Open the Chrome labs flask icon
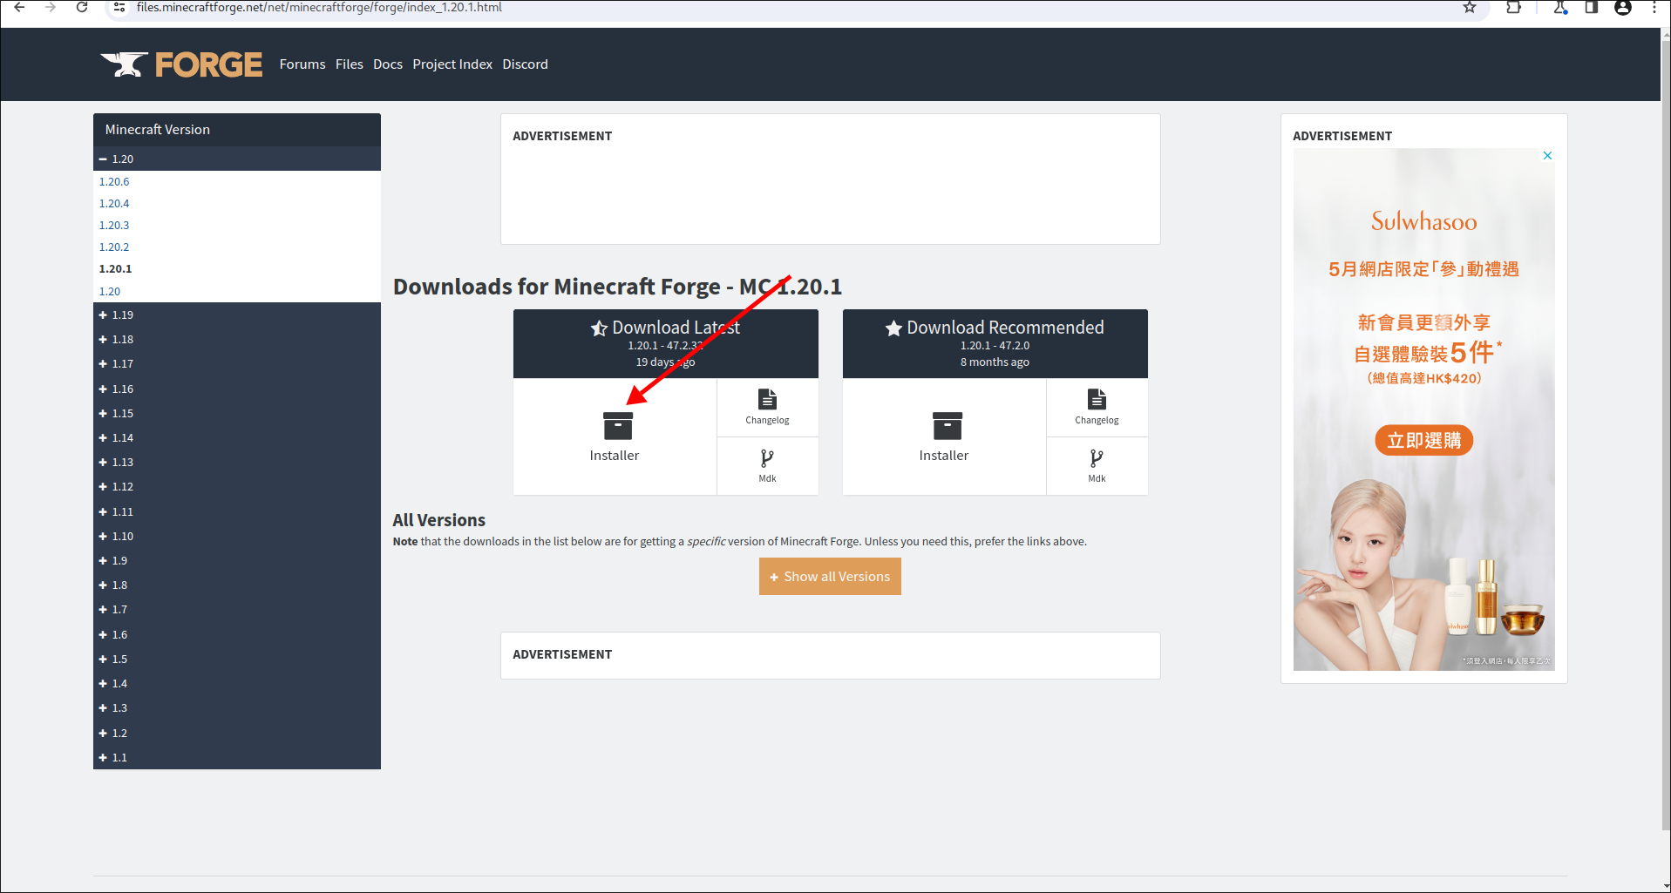The width and height of the screenshot is (1671, 893). tap(1560, 7)
